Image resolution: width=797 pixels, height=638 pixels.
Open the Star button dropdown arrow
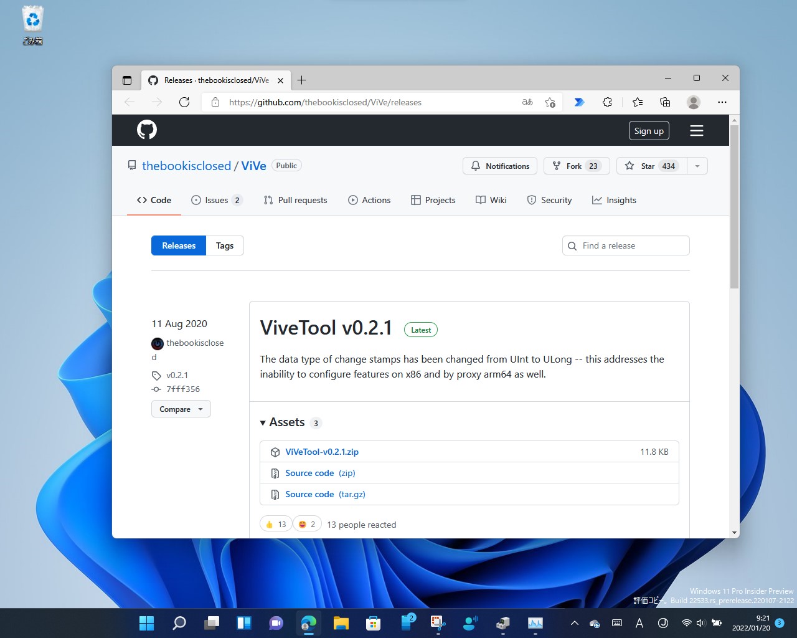coord(697,166)
